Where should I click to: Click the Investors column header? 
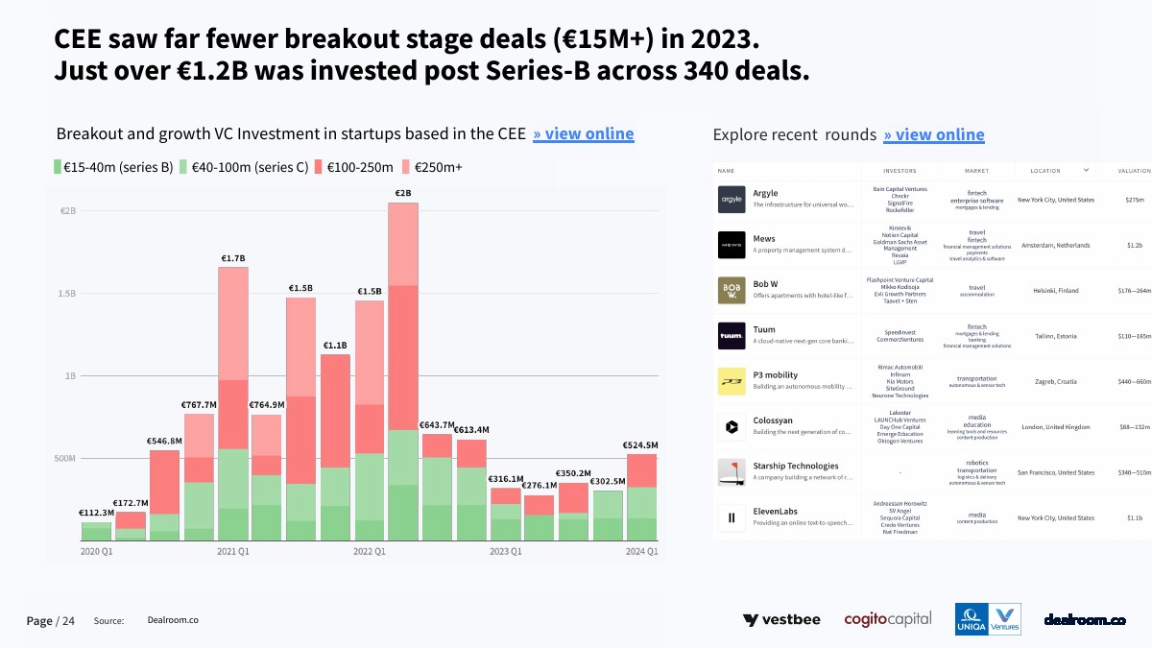tap(900, 171)
